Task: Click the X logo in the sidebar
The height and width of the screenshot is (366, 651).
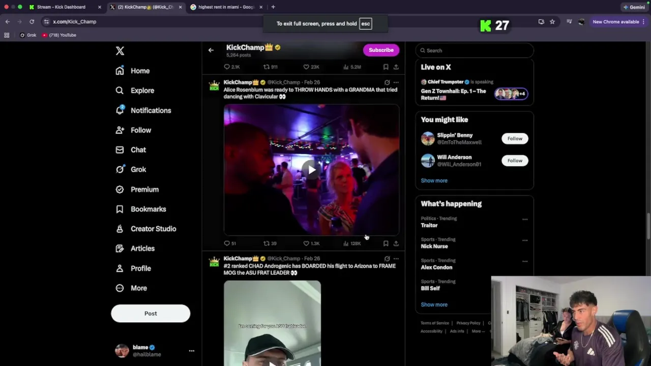Action: (x=120, y=51)
